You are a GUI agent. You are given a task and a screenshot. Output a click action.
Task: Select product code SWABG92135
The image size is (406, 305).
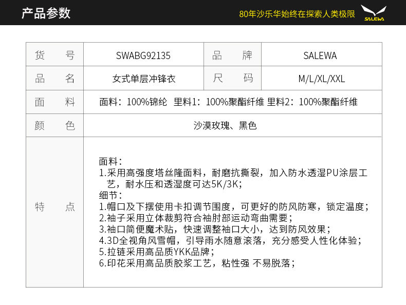(143, 55)
